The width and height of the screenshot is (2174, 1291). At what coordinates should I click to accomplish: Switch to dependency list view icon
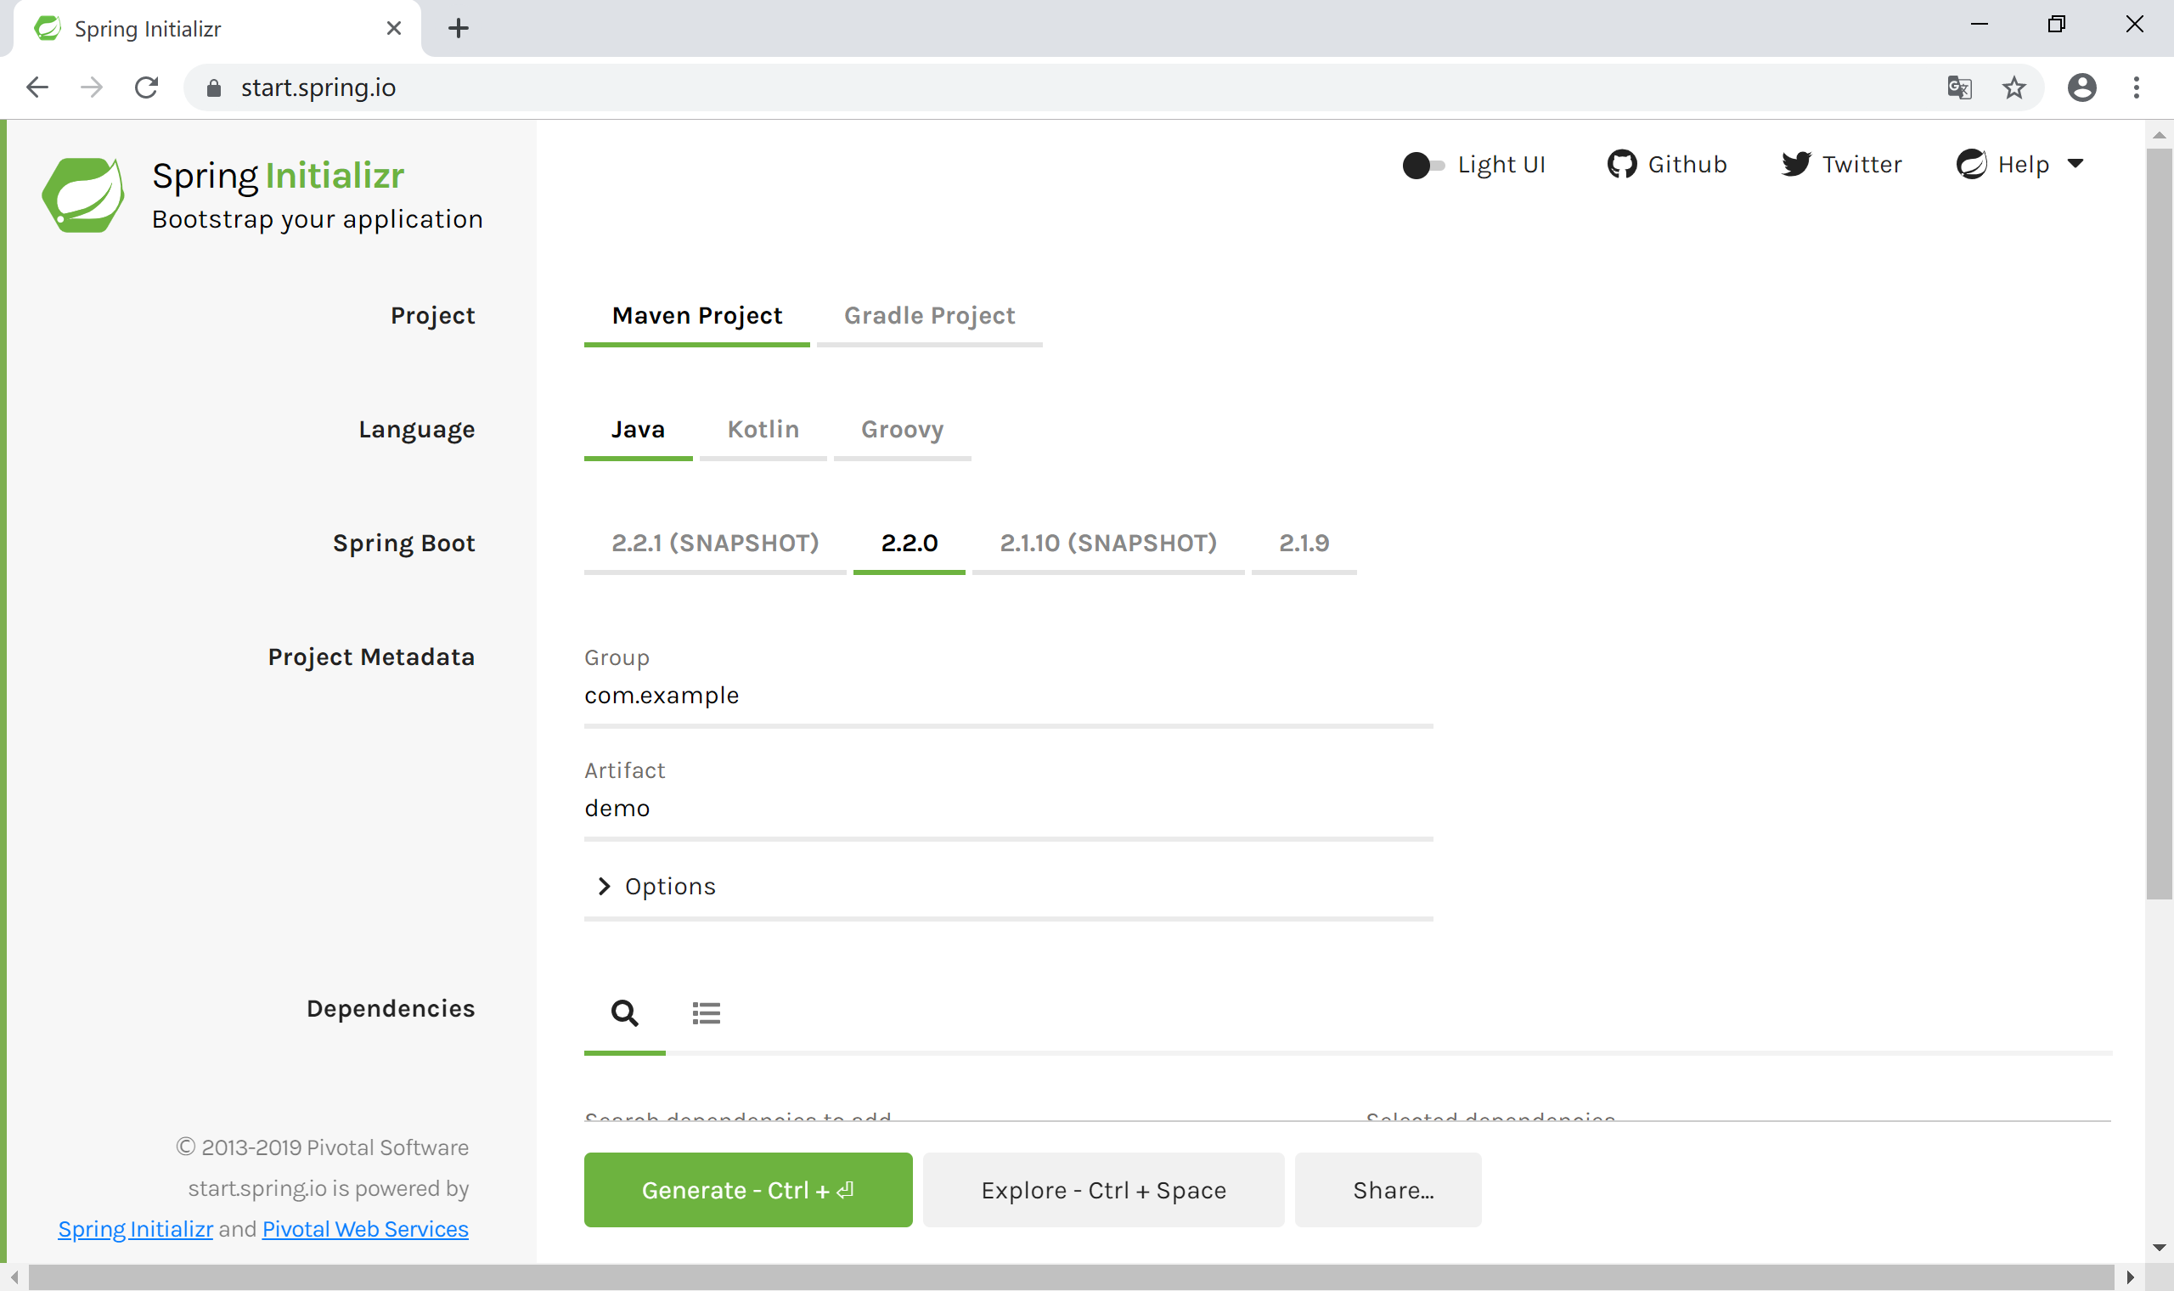click(705, 1012)
